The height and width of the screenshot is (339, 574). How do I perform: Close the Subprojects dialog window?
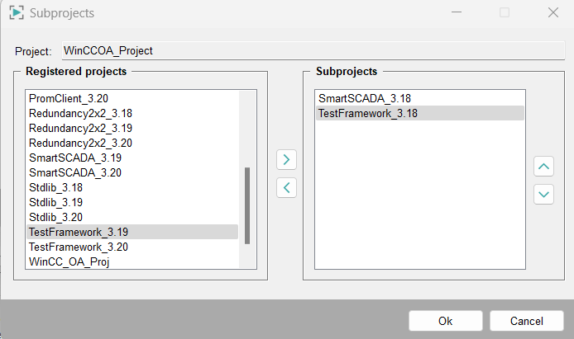click(x=552, y=13)
